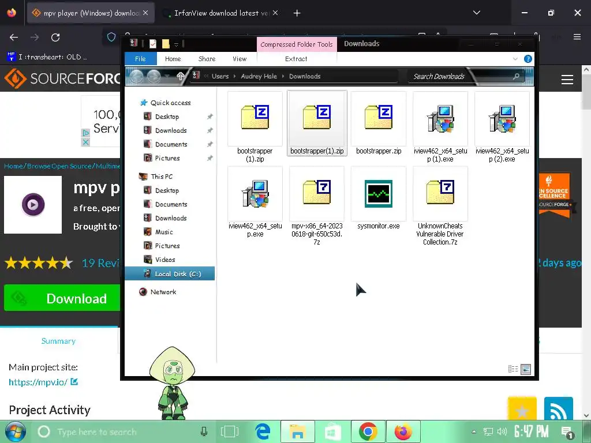
Task: Open Firefox from the taskbar
Action: click(x=403, y=431)
